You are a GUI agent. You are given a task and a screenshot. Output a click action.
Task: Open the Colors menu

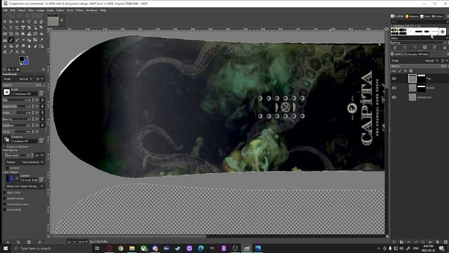pos(60,11)
